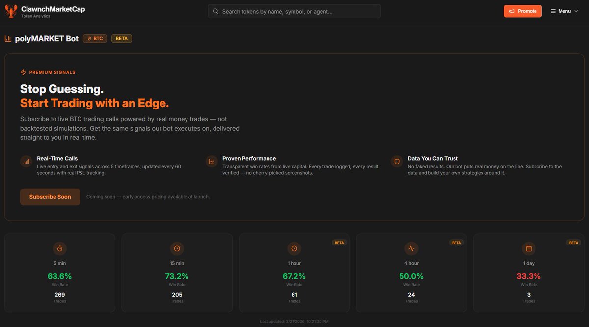Viewport: 589px width, 327px height.
Task: Click the lightning bolt Premium Signals icon
Action: click(x=23, y=72)
